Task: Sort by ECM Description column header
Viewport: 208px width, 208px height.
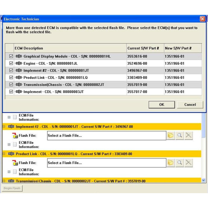Action: click(x=70, y=48)
